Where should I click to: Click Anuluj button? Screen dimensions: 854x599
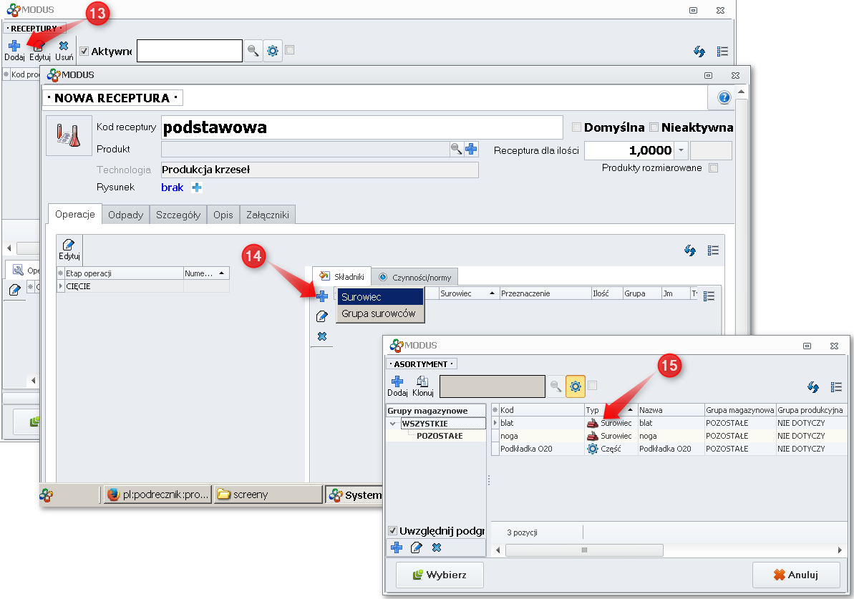(x=796, y=575)
